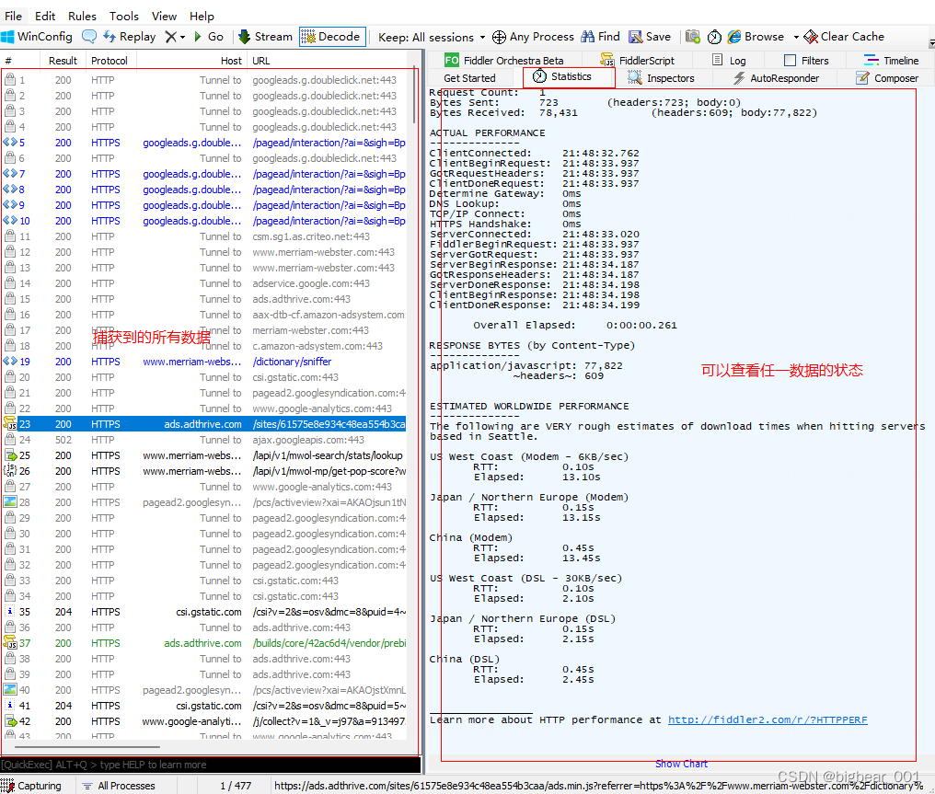The height and width of the screenshot is (794, 935).
Task: Switch to FiddlerScript tab
Action: [x=638, y=60]
